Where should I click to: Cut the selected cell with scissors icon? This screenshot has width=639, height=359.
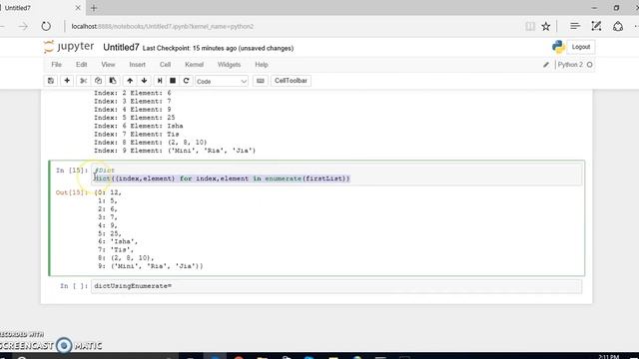coord(83,81)
